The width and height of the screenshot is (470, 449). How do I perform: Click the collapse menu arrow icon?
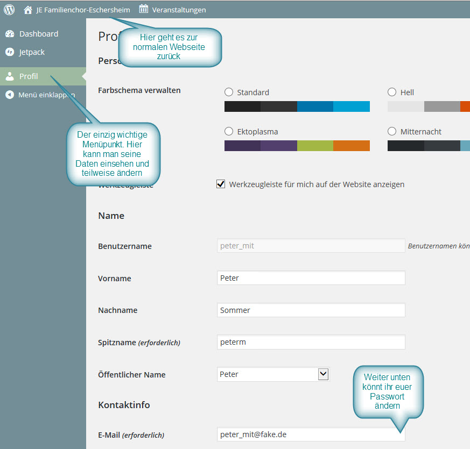click(10, 95)
